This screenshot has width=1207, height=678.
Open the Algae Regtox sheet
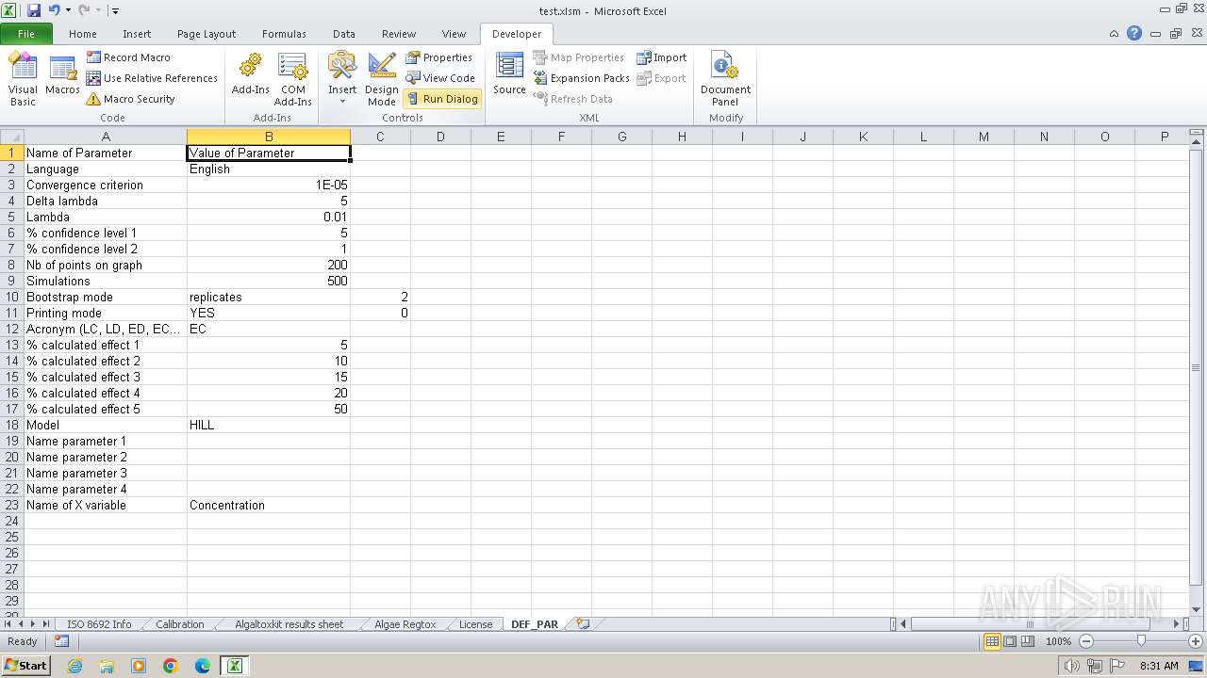point(405,624)
